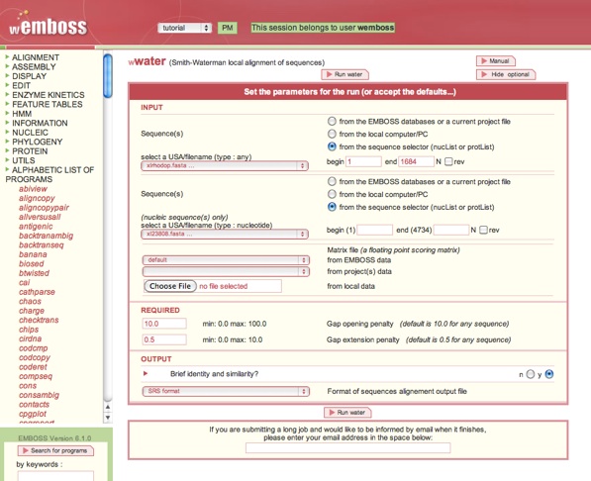Open the xl23808.fasta sequence dropdown
This screenshot has width=591, height=481.
pos(225,235)
